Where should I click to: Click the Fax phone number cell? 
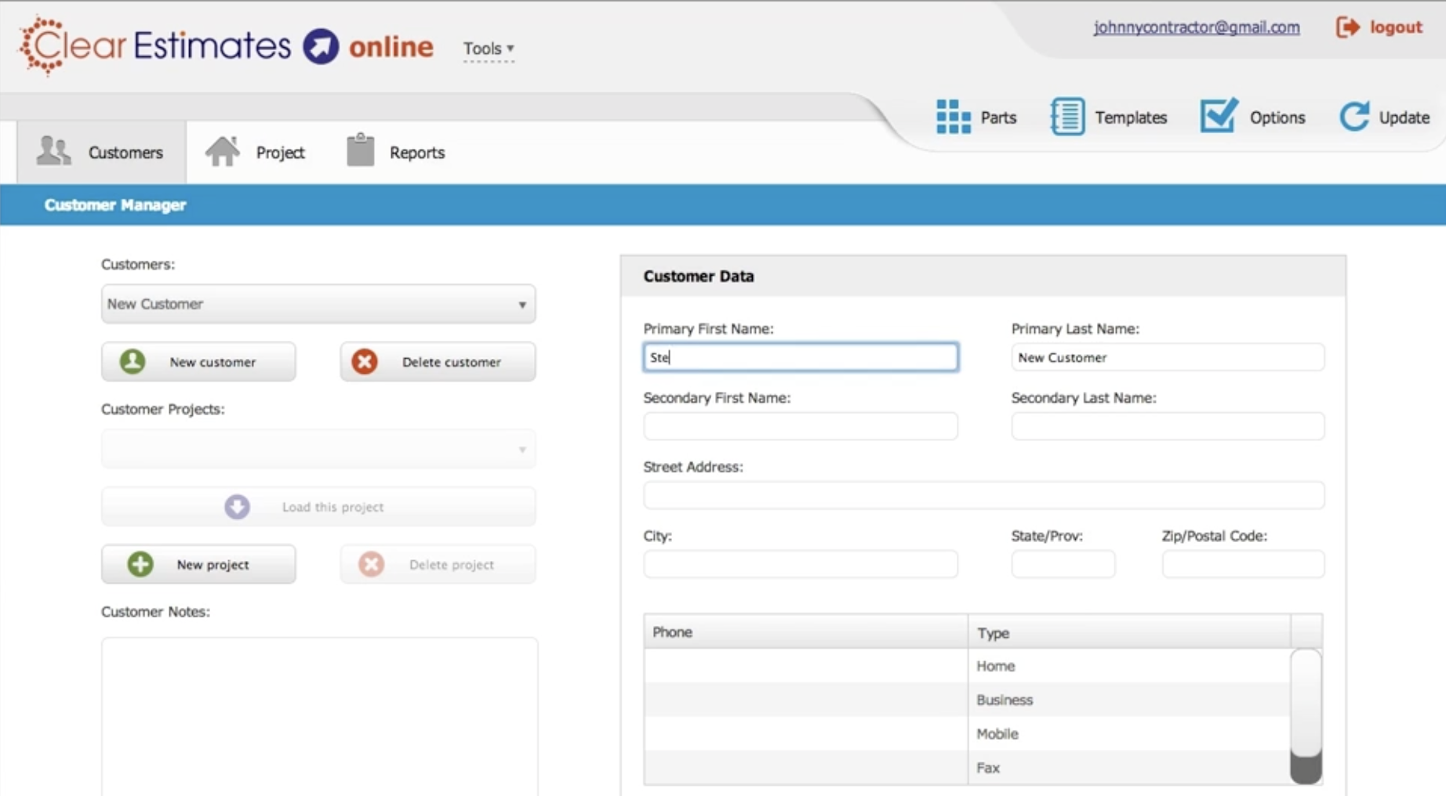click(806, 768)
